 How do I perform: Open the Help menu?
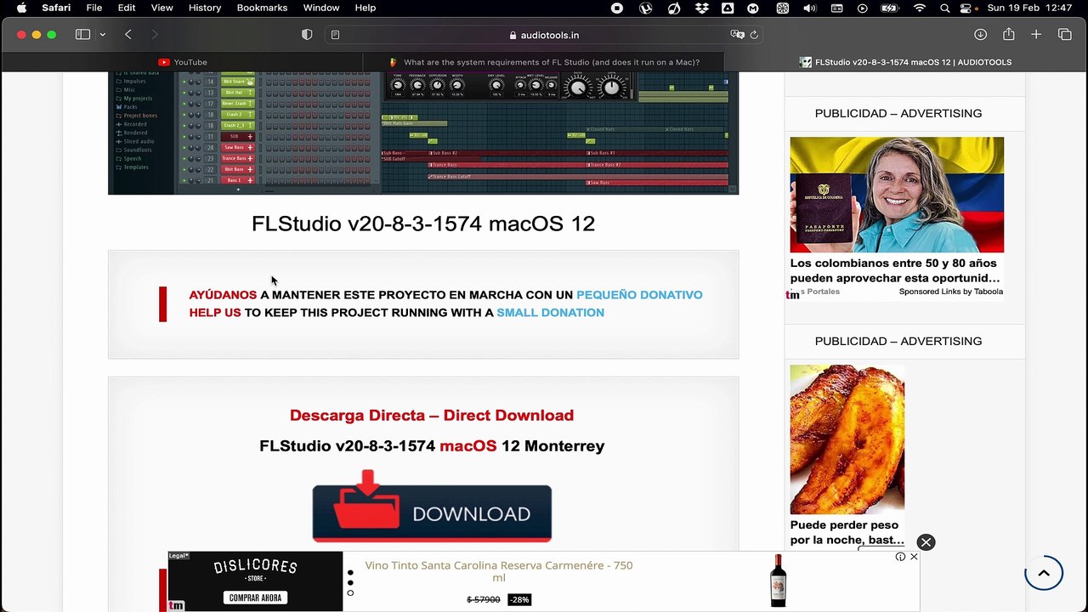pos(365,8)
